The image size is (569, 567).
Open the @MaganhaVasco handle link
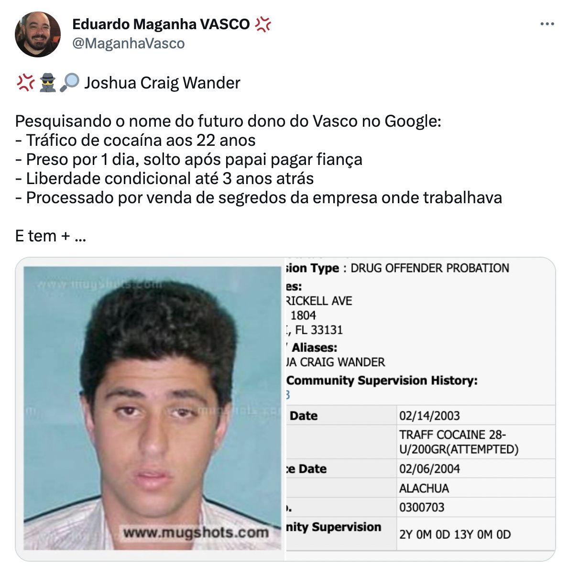coord(129,44)
